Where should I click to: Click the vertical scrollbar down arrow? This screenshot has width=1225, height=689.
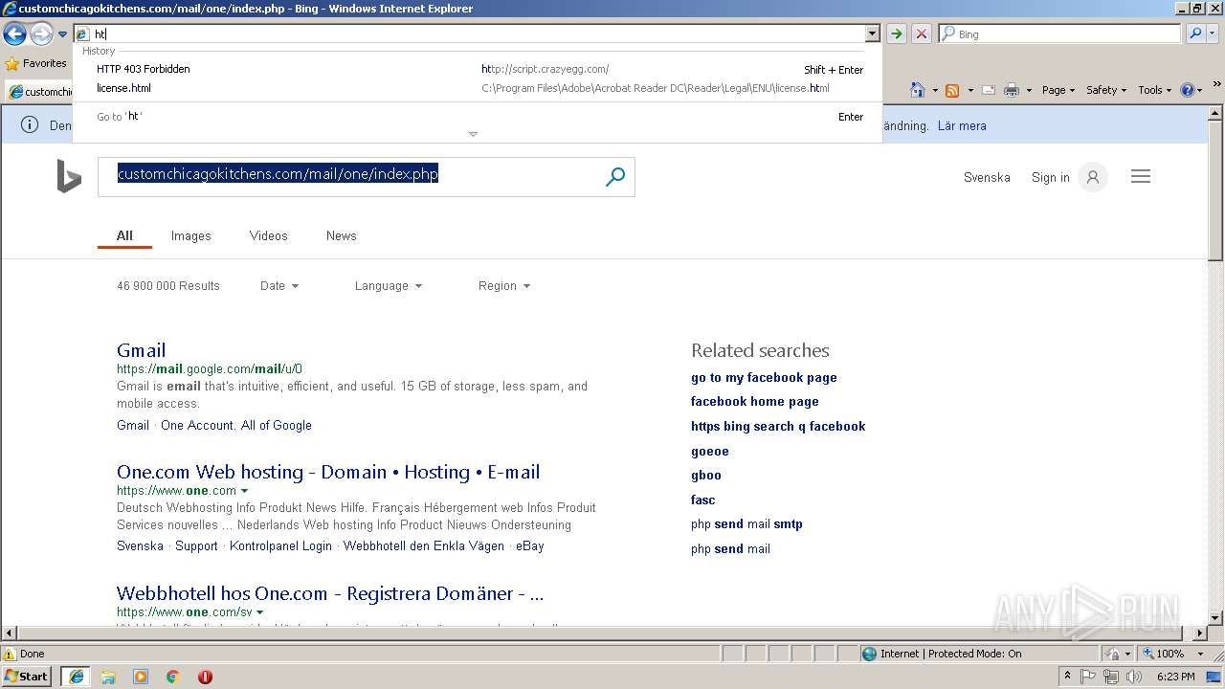pos(1215,618)
